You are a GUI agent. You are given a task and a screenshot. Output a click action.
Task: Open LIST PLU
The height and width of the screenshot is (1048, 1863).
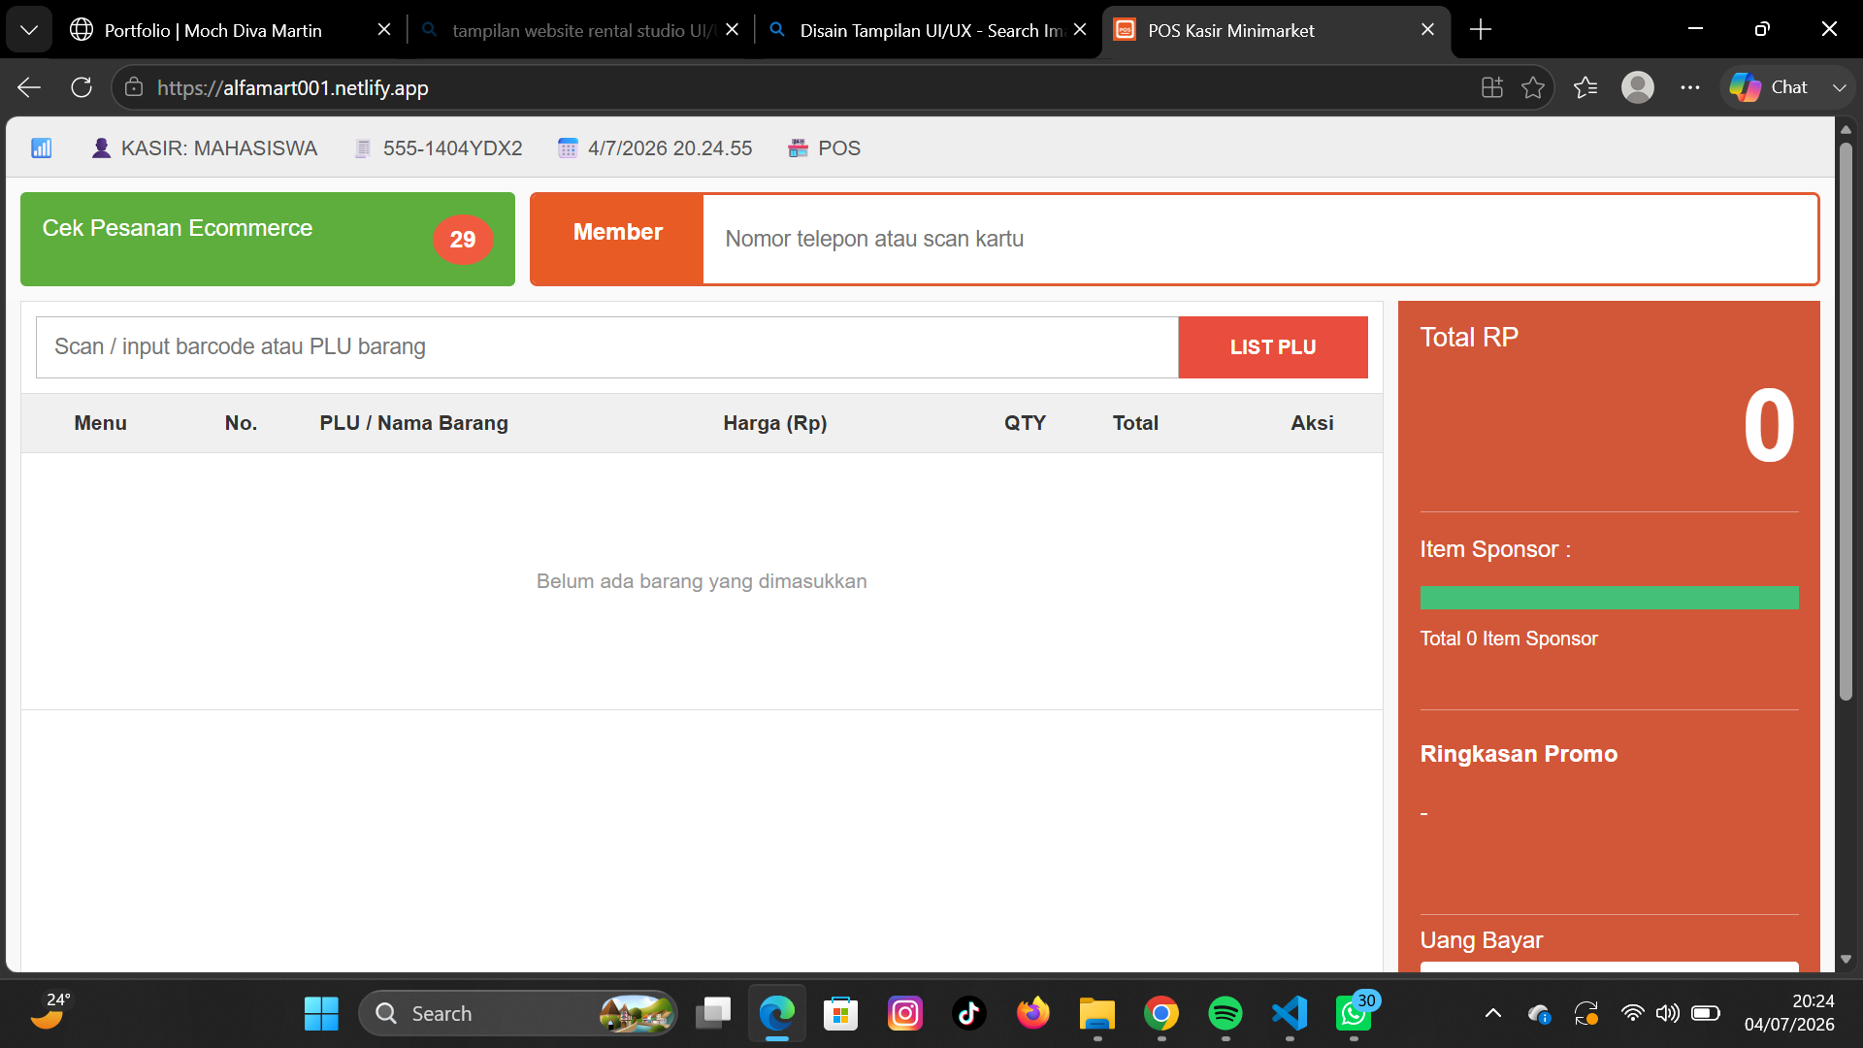click(x=1273, y=346)
